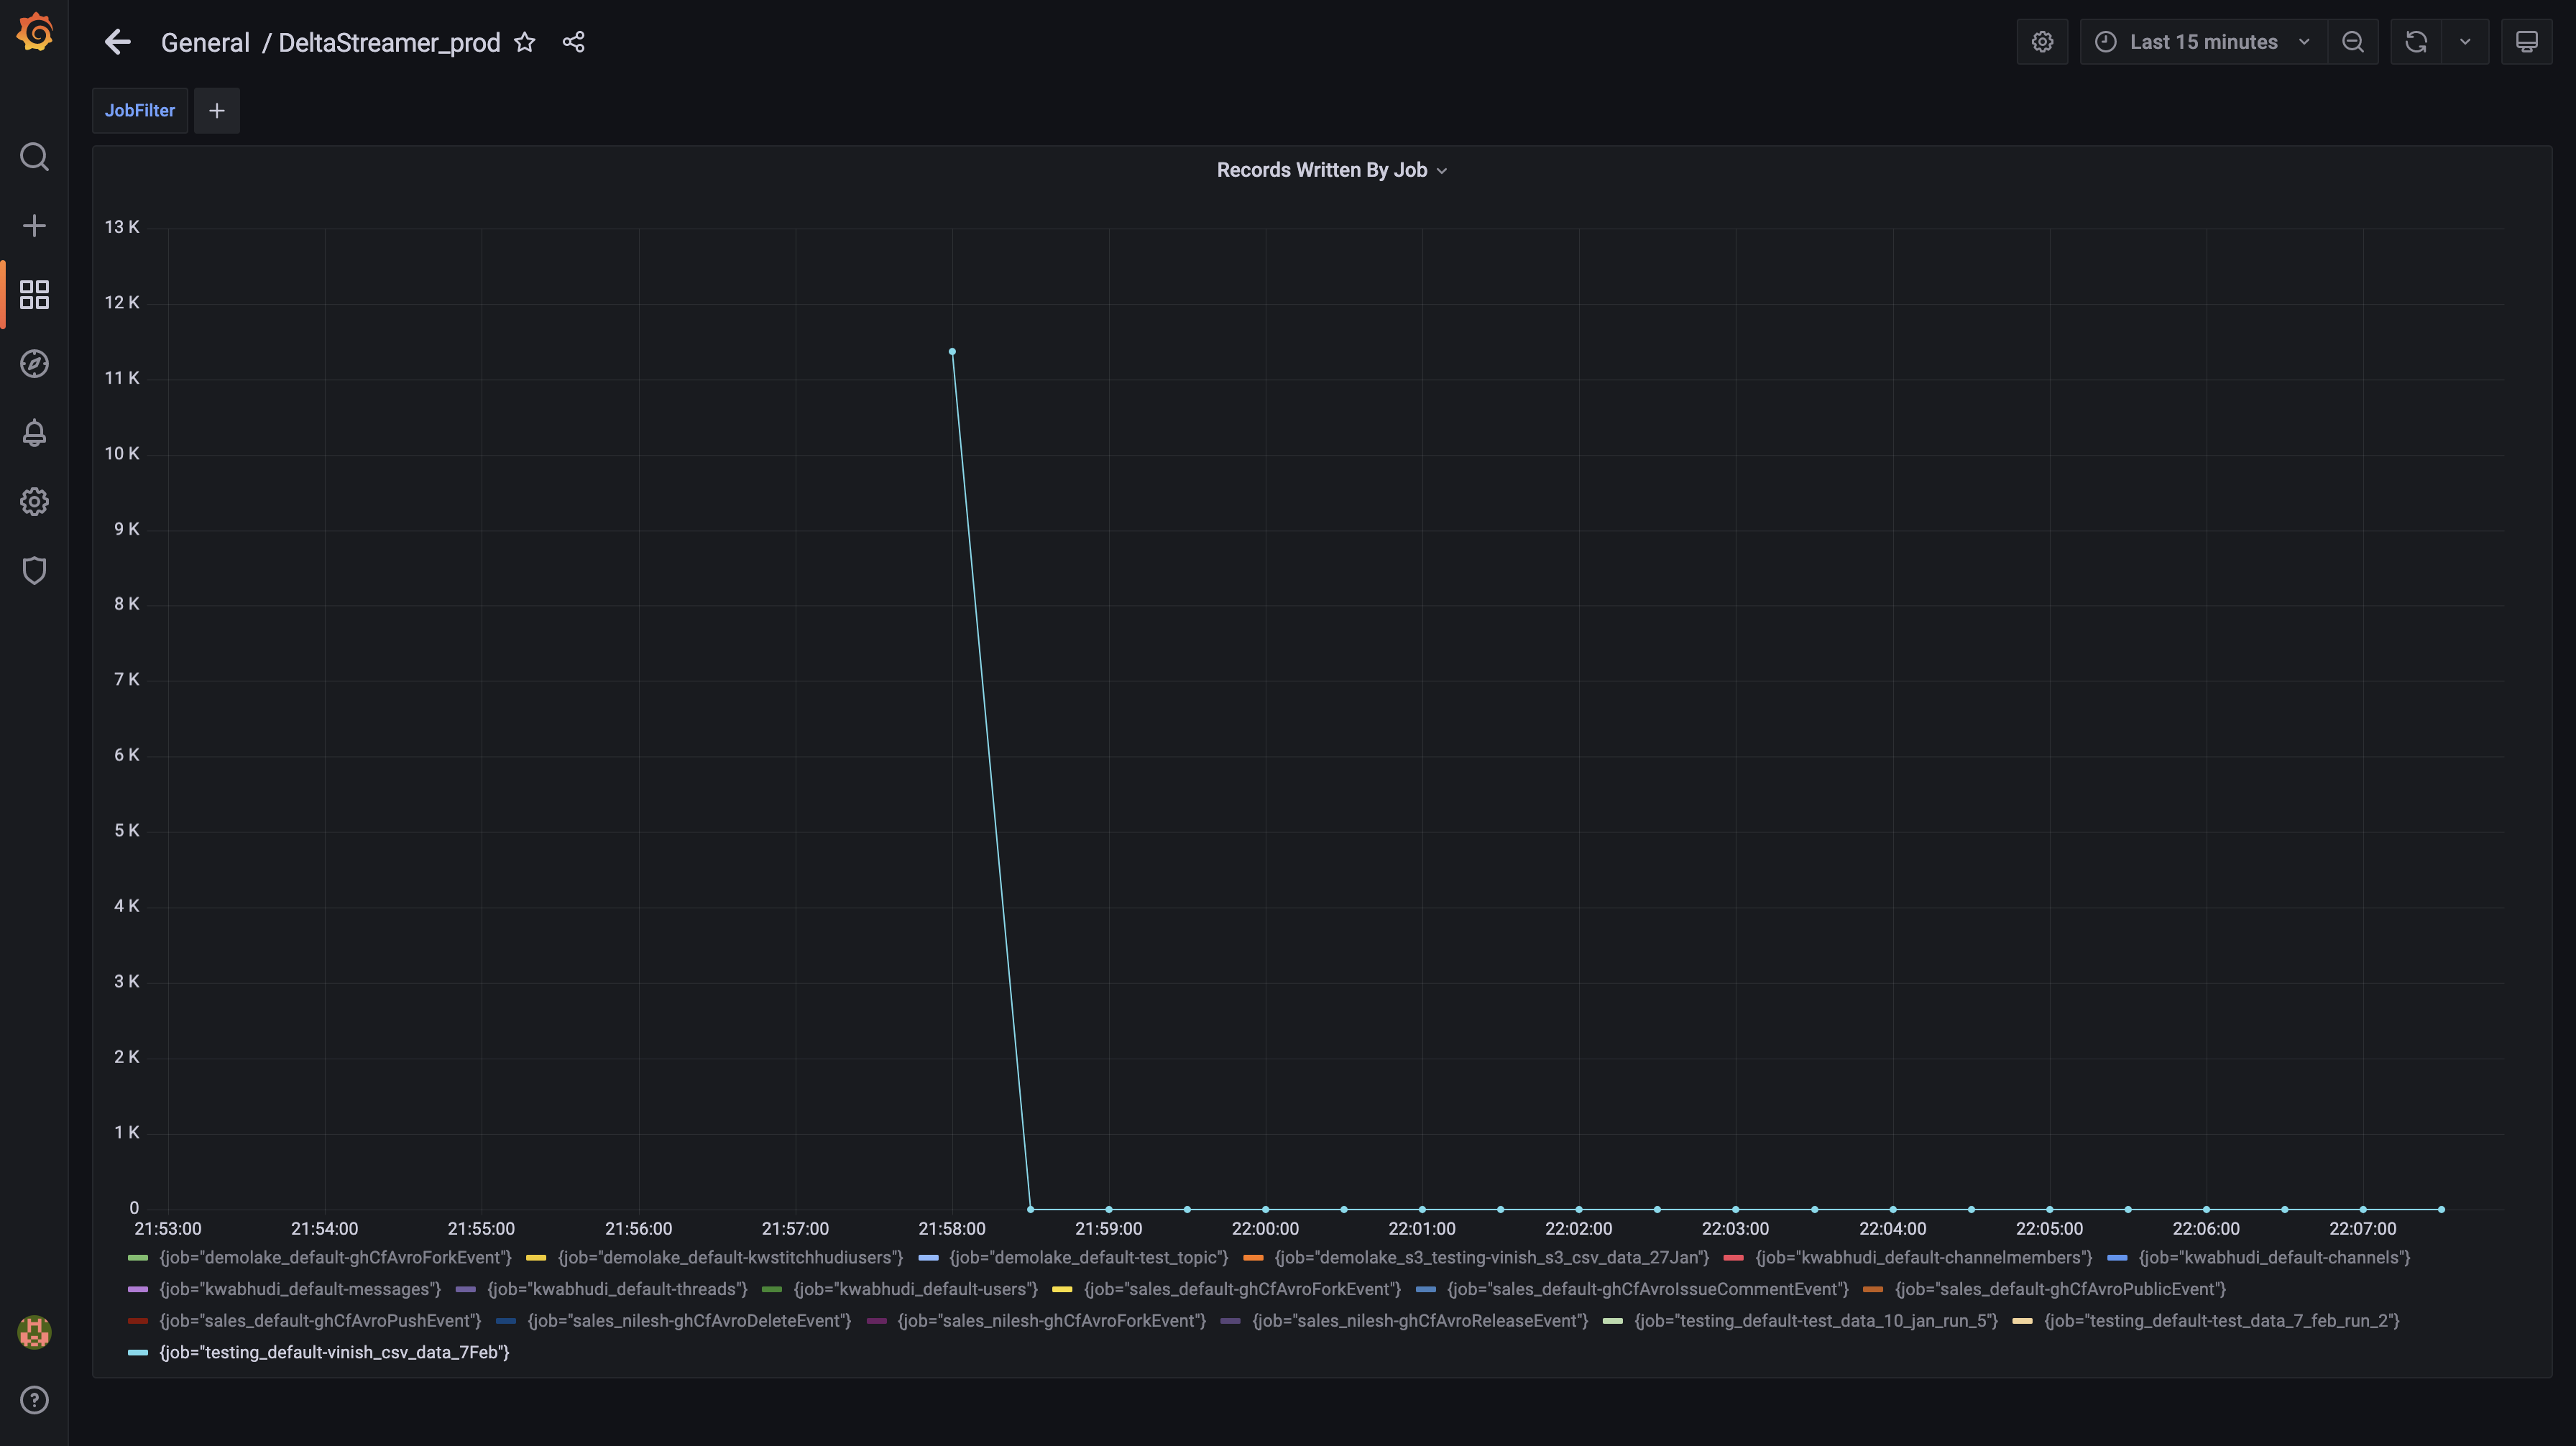The height and width of the screenshot is (1446, 2576).
Task: Open dashboard settings gear in top bar
Action: [2042, 42]
